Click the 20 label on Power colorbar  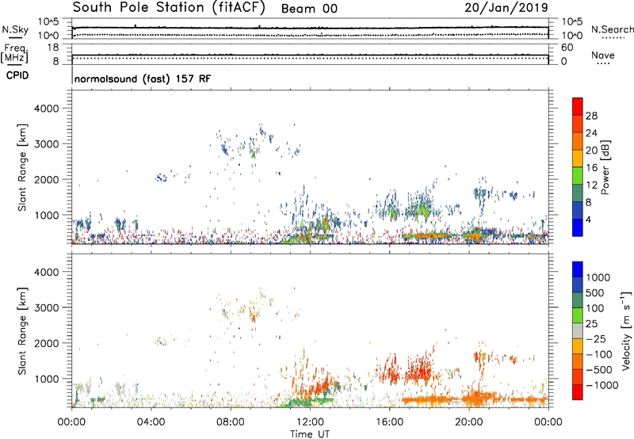(x=591, y=151)
